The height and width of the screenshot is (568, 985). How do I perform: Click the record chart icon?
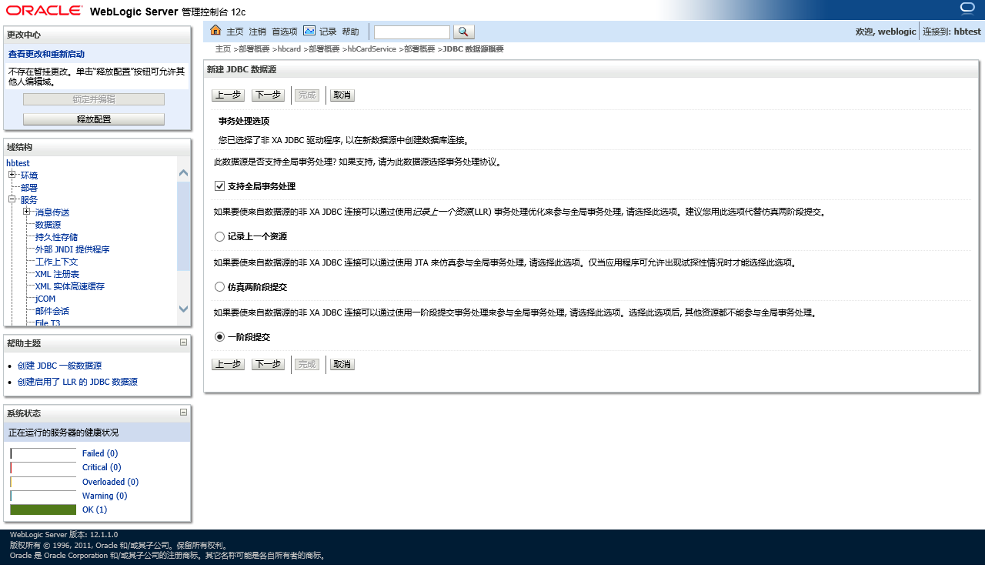point(309,31)
